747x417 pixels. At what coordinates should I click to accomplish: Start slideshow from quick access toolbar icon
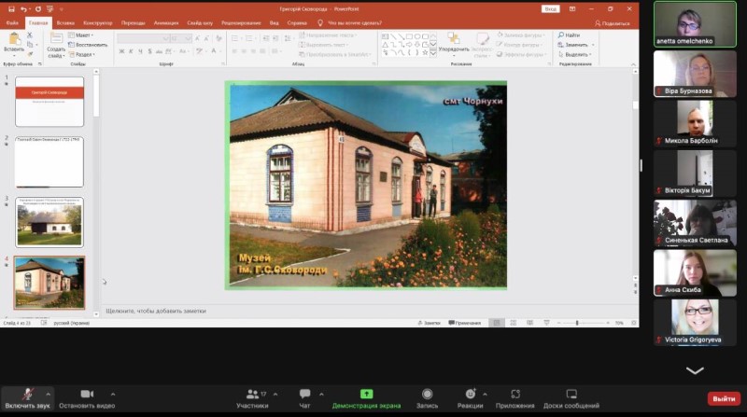(x=50, y=9)
